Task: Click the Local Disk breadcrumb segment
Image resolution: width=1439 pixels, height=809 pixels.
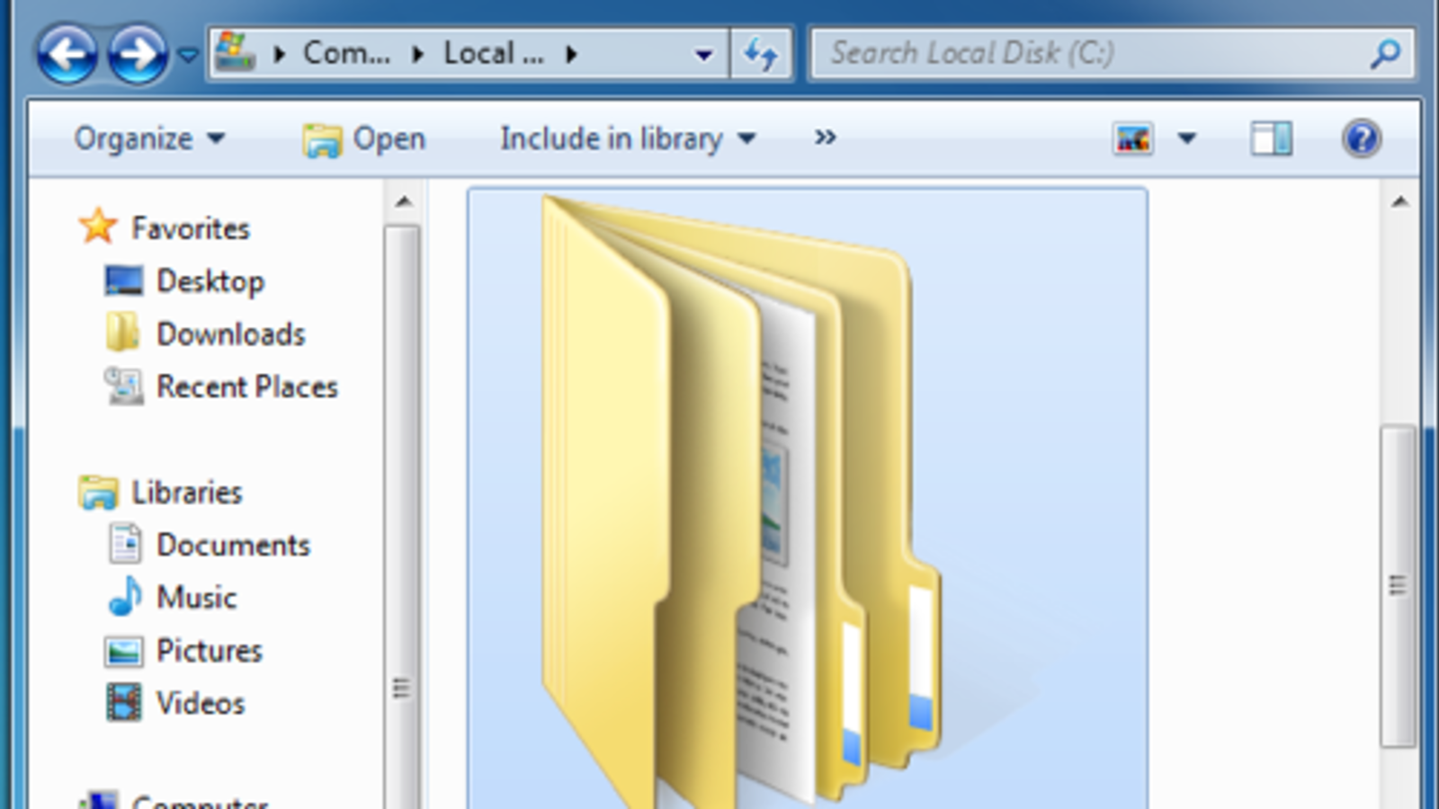Action: [x=493, y=53]
